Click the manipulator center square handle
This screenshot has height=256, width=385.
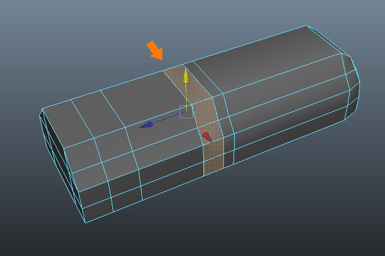pyautogui.click(x=186, y=112)
